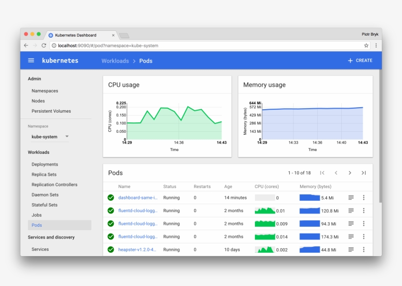The height and width of the screenshot is (286, 402).
Task: Open Namespaces in the sidebar
Action: (45, 91)
